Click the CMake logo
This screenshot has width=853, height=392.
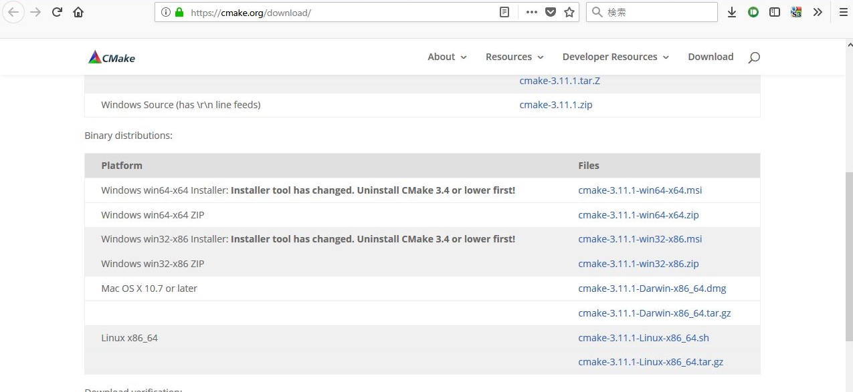click(112, 57)
